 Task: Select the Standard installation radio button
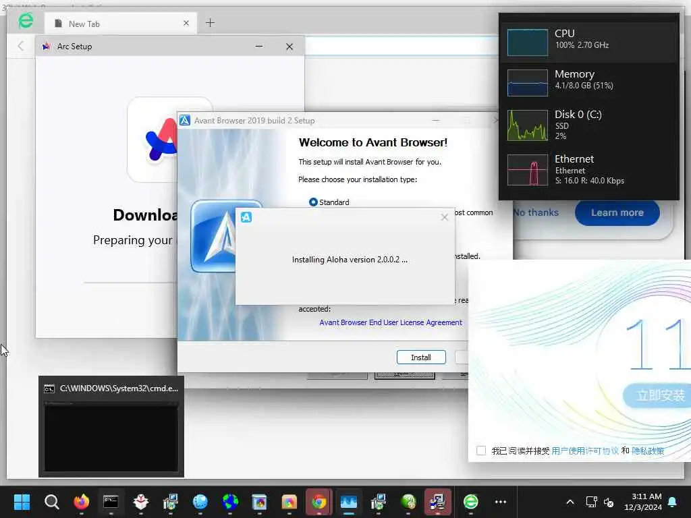point(313,202)
